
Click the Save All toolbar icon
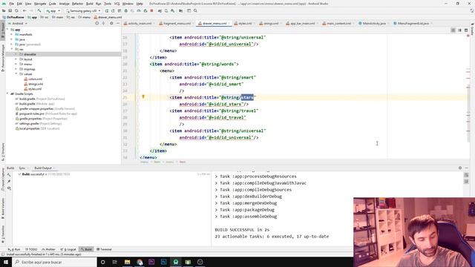click(x=10, y=10)
